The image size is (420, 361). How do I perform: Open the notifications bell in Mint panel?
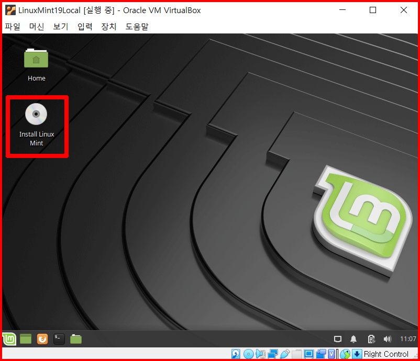point(353,339)
